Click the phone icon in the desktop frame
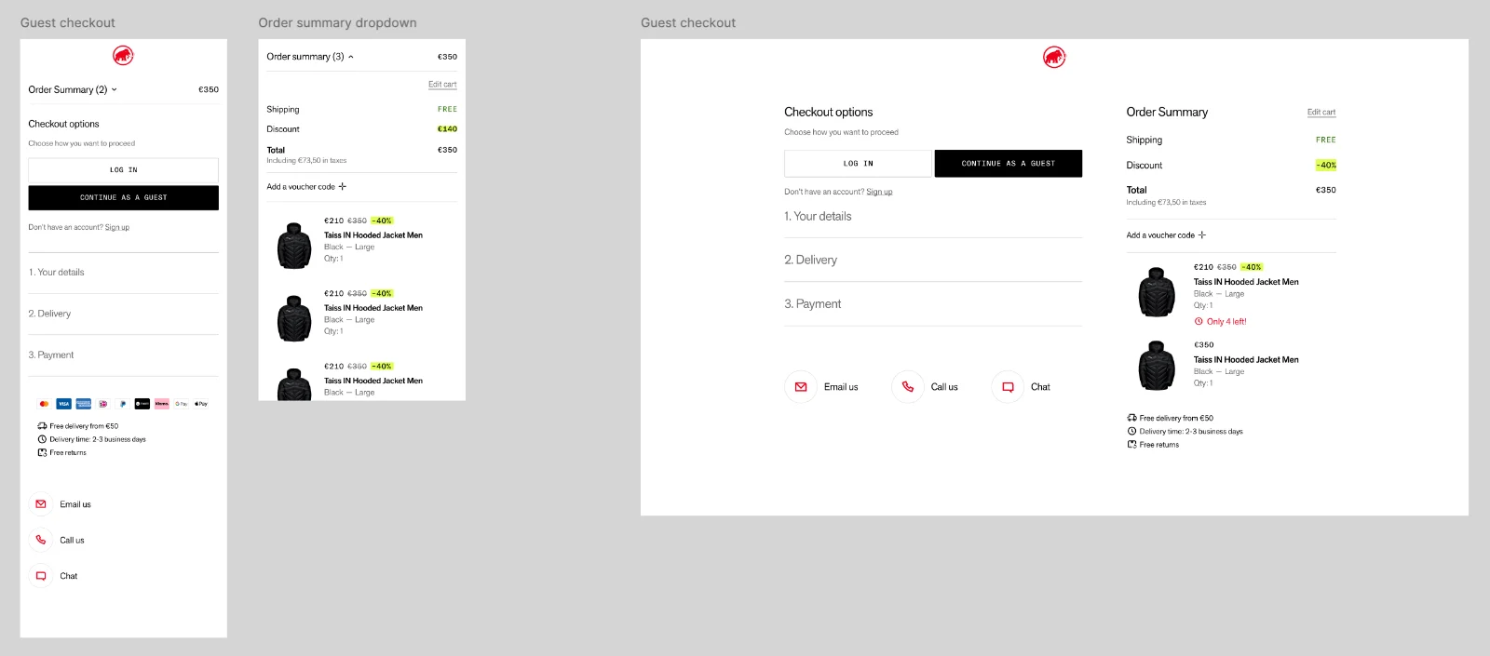The width and height of the screenshot is (1490, 656). pos(908,387)
